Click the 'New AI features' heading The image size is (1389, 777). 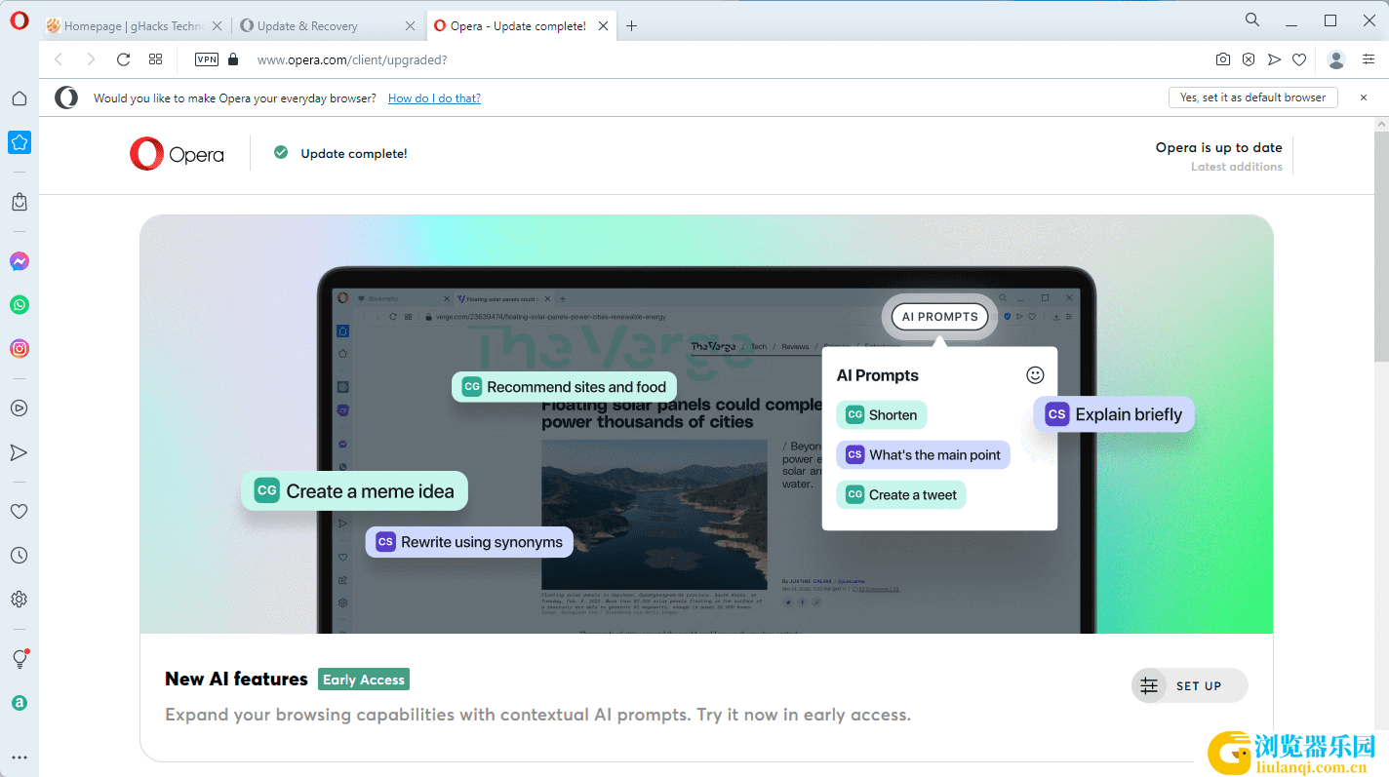[x=236, y=680]
